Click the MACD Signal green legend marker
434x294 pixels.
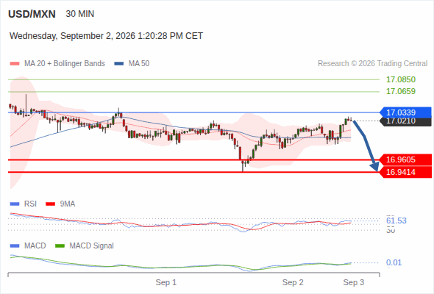60,246
